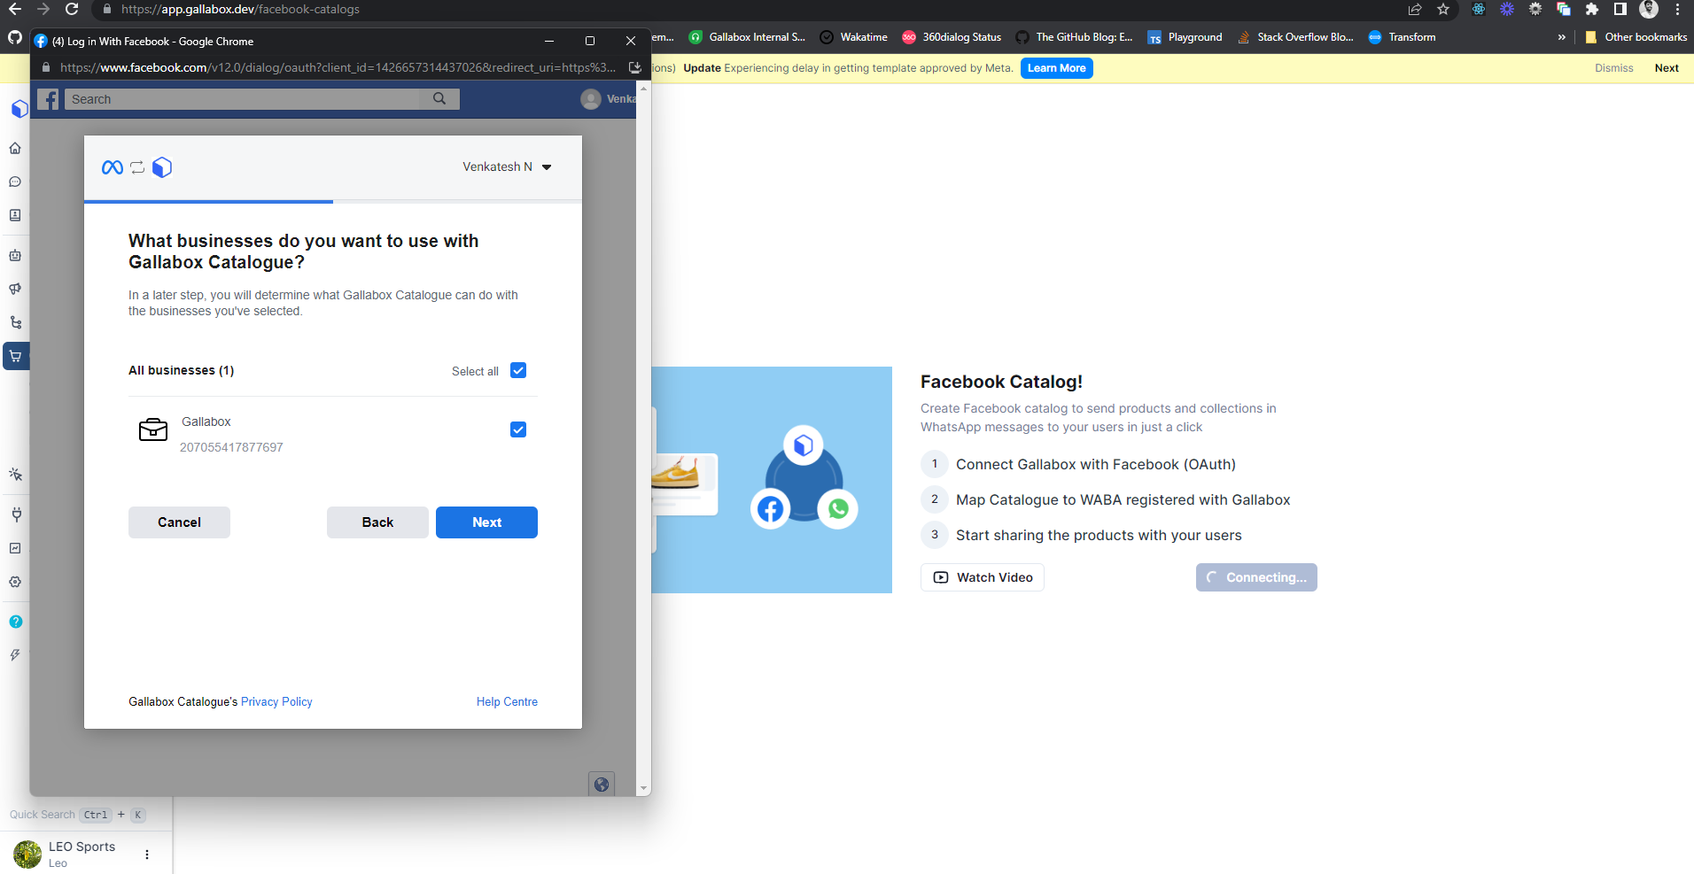Open the plug integrations icon in sidebar
The width and height of the screenshot is (1694, 874).
pyautogui.click(x=16, y=514)
